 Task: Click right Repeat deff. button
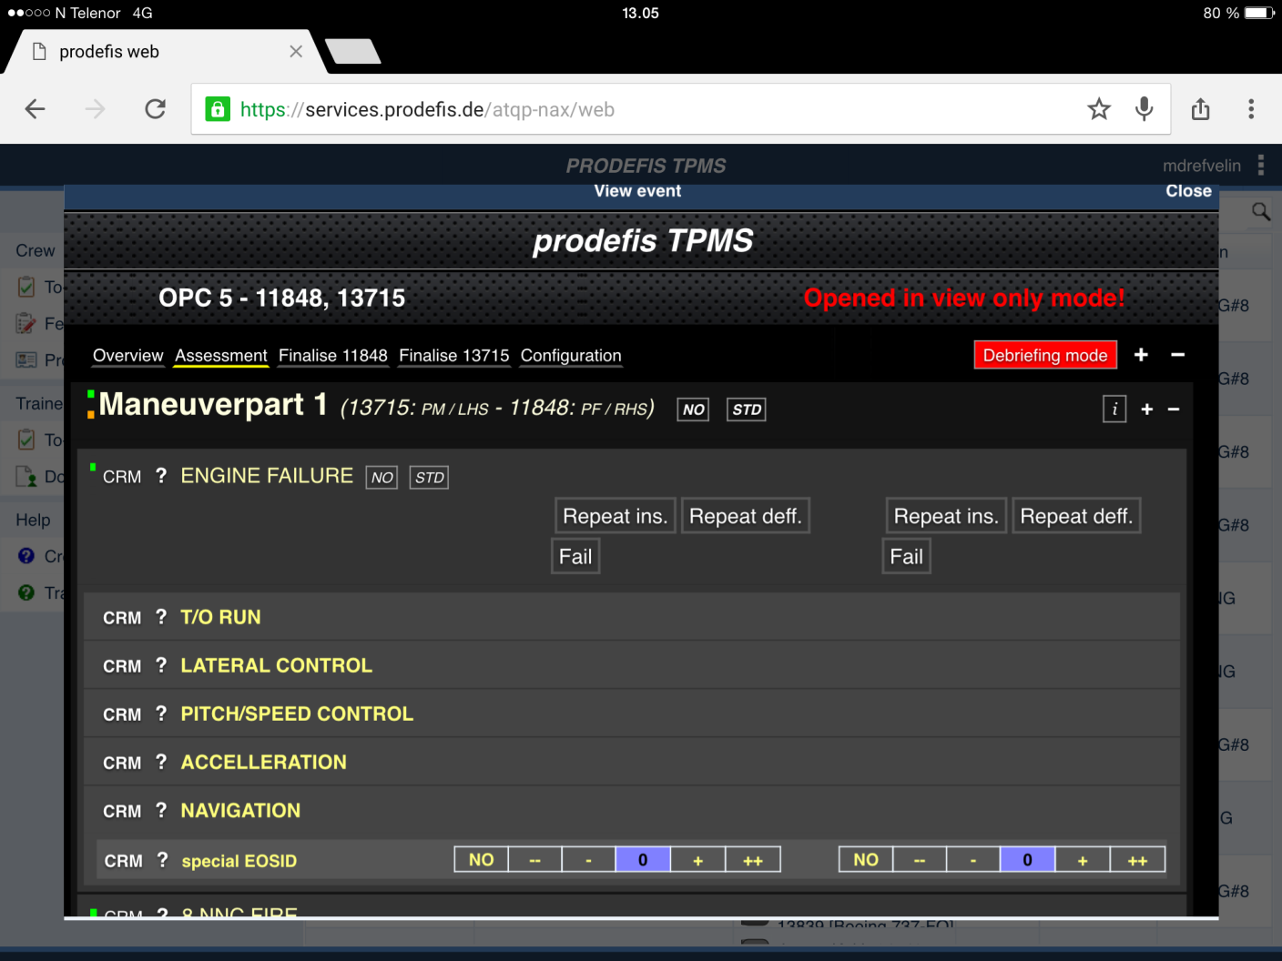click(x=1076, y=516)
